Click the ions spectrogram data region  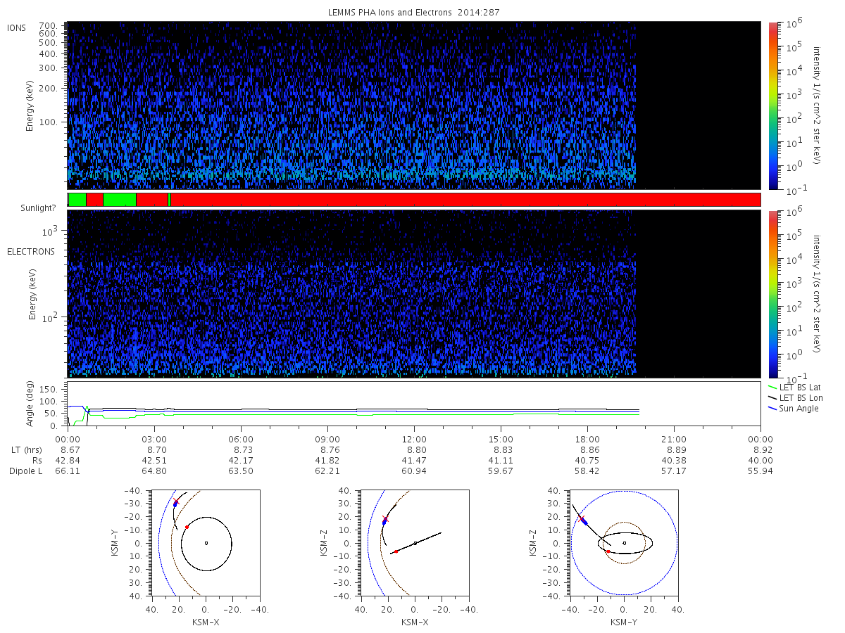(x=351, y=105)
